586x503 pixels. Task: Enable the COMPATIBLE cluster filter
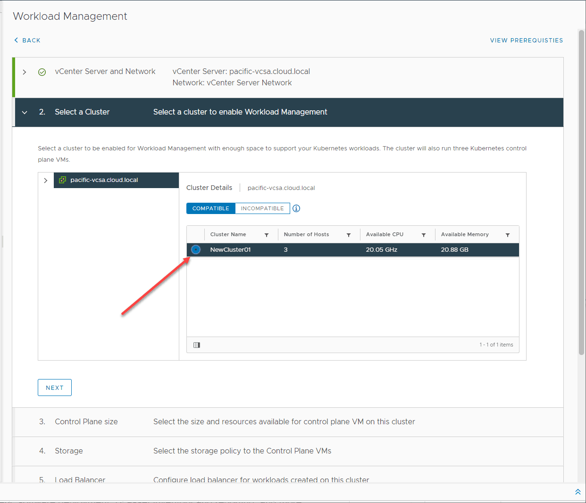click(x=210, y=208)
